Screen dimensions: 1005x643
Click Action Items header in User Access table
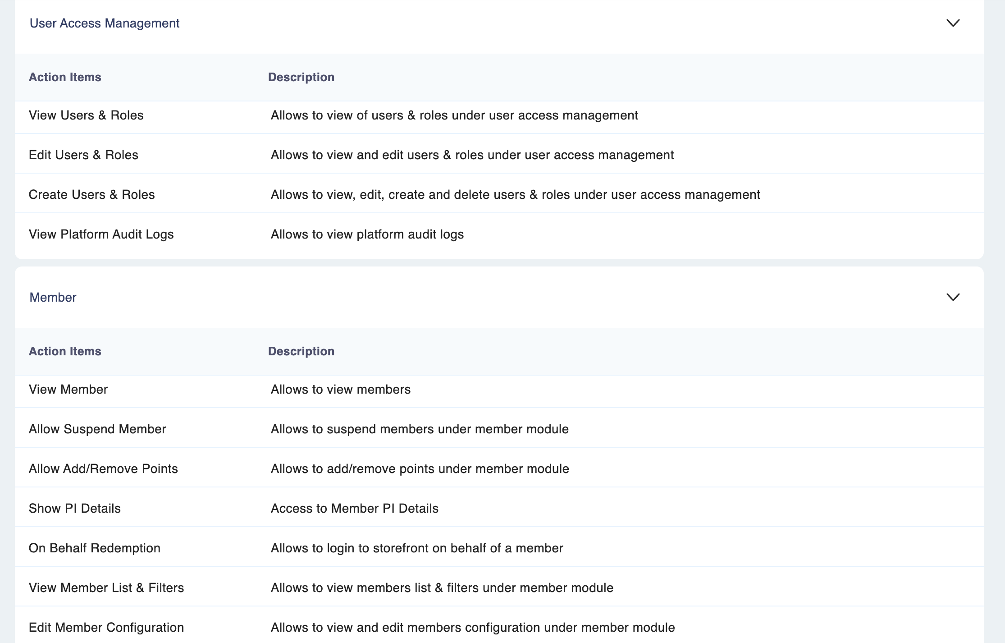65,77
